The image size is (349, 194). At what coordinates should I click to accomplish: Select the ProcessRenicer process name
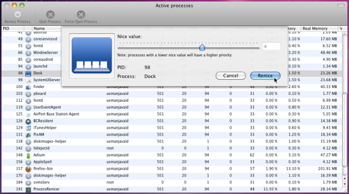pos(47,189)
